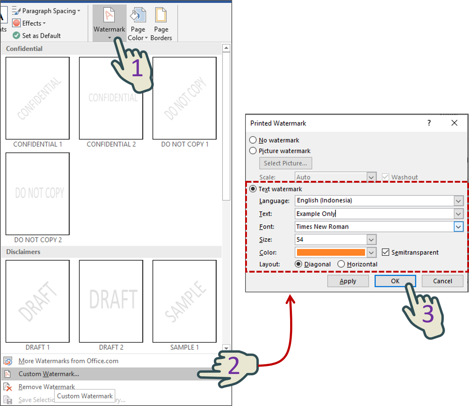Image resolution: width=469 pixels, height=406 pixels.
Task: Select Custom Watermark from the menu
Action: click(x=48, y=374)
